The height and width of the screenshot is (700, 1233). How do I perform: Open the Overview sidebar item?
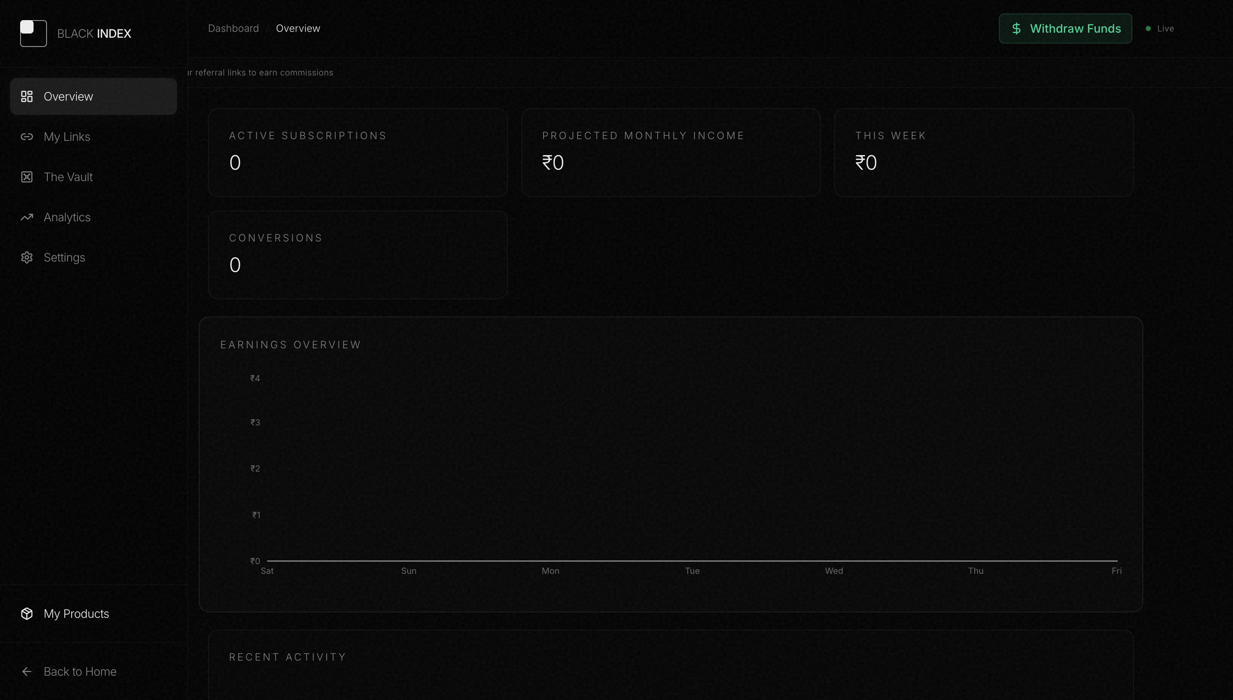click(93, 97)
